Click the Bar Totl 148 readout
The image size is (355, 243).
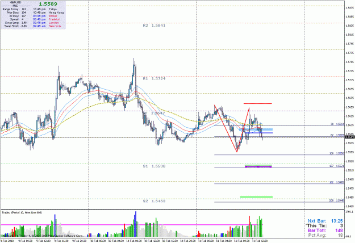point(325,231)
